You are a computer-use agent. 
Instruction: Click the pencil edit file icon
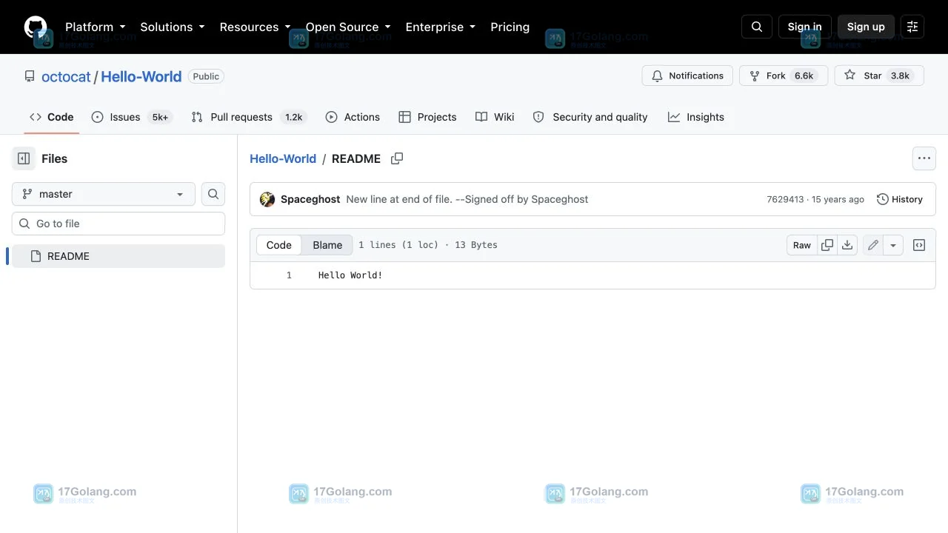tap(873, 245)
